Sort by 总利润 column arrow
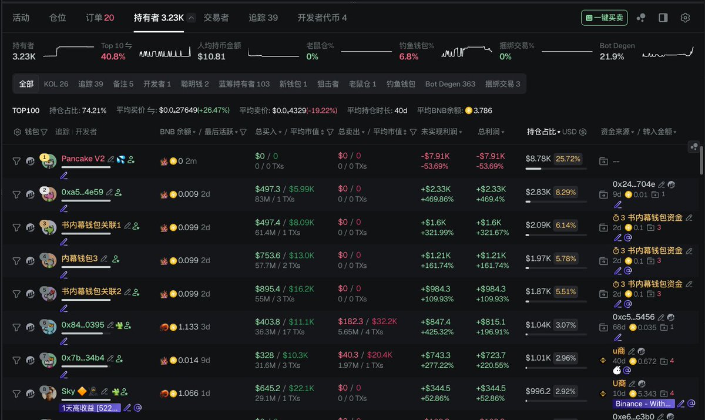The height and width of the screenshot is (420, 705). 503,132
